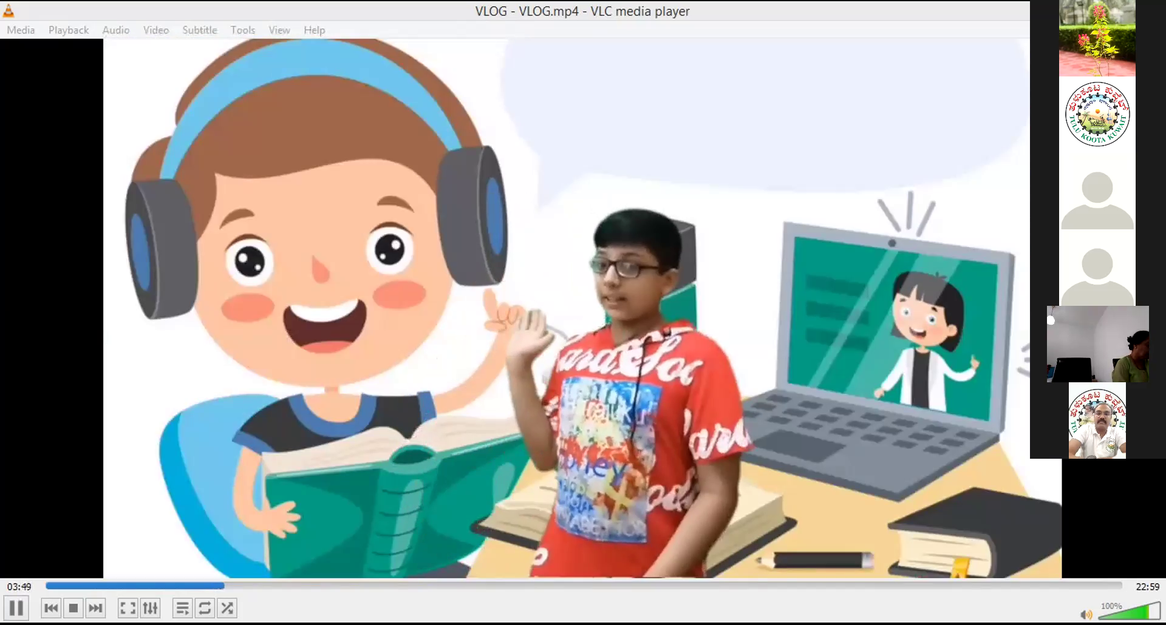1166x625 pixels.
Task: Adjust the 100% volume slider
Action: click(1129, 611)
